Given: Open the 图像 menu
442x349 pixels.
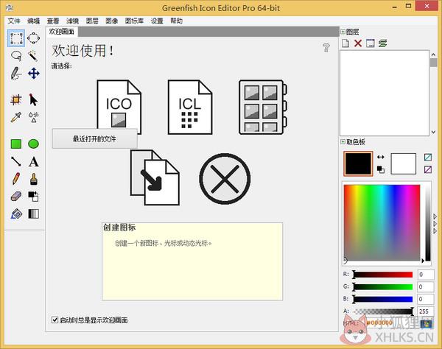Looking at the screenshot, I should (x=112, y=21).
